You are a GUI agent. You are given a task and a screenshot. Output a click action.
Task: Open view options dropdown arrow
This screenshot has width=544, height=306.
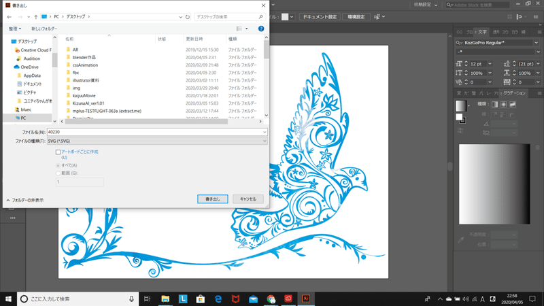pyautogui.click(x=247, y=29)
